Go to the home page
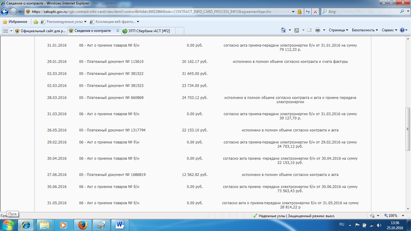This screenshot has width=411, height=231. tap(283, 30)
